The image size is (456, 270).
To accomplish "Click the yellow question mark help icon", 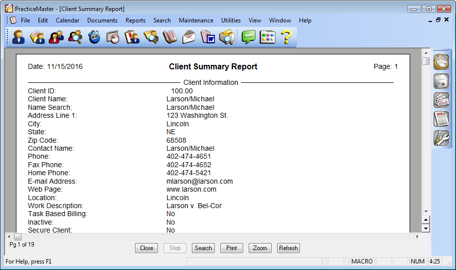I will (286, 37).
